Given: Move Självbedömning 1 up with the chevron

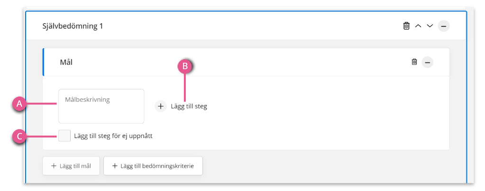Looking at the screenshot, I should pyautogui.click(x=418, y=26).
